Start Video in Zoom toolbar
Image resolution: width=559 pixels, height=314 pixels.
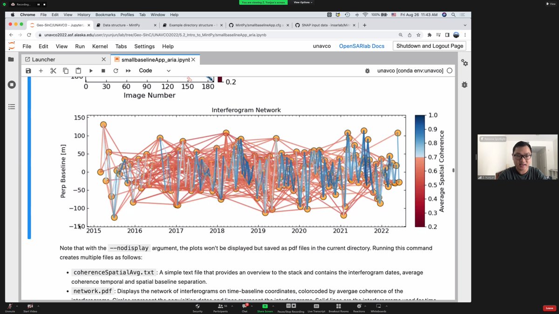pos(30,308)
